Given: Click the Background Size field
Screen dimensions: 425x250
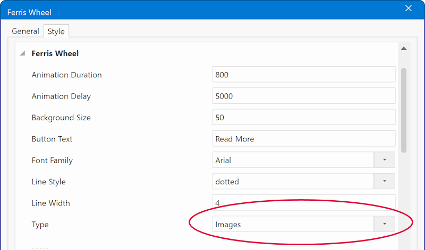Looking at the screenshot, I should [303, 118].
